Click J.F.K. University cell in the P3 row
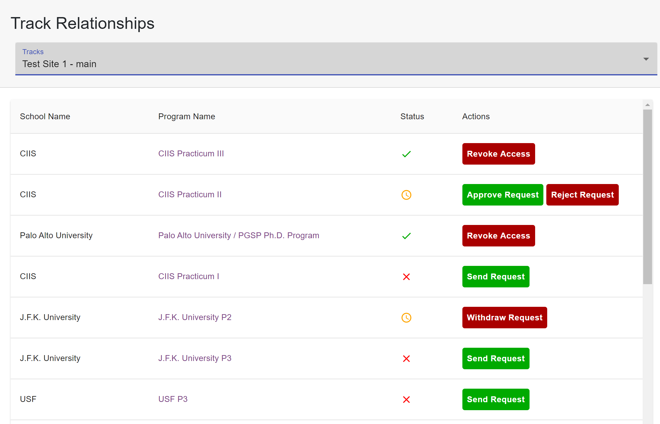The image size is (660, 424). [x=50, y=358]
